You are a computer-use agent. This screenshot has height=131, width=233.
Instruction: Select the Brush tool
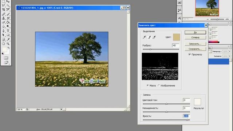click(x=8, y=14)
